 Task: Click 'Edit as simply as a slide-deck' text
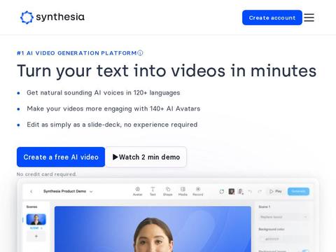(x=112, y=125)
